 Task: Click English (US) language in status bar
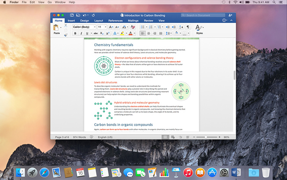point(105,137)
